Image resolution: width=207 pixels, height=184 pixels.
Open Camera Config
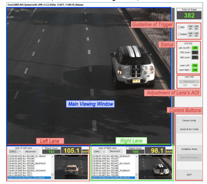(189, 120)
